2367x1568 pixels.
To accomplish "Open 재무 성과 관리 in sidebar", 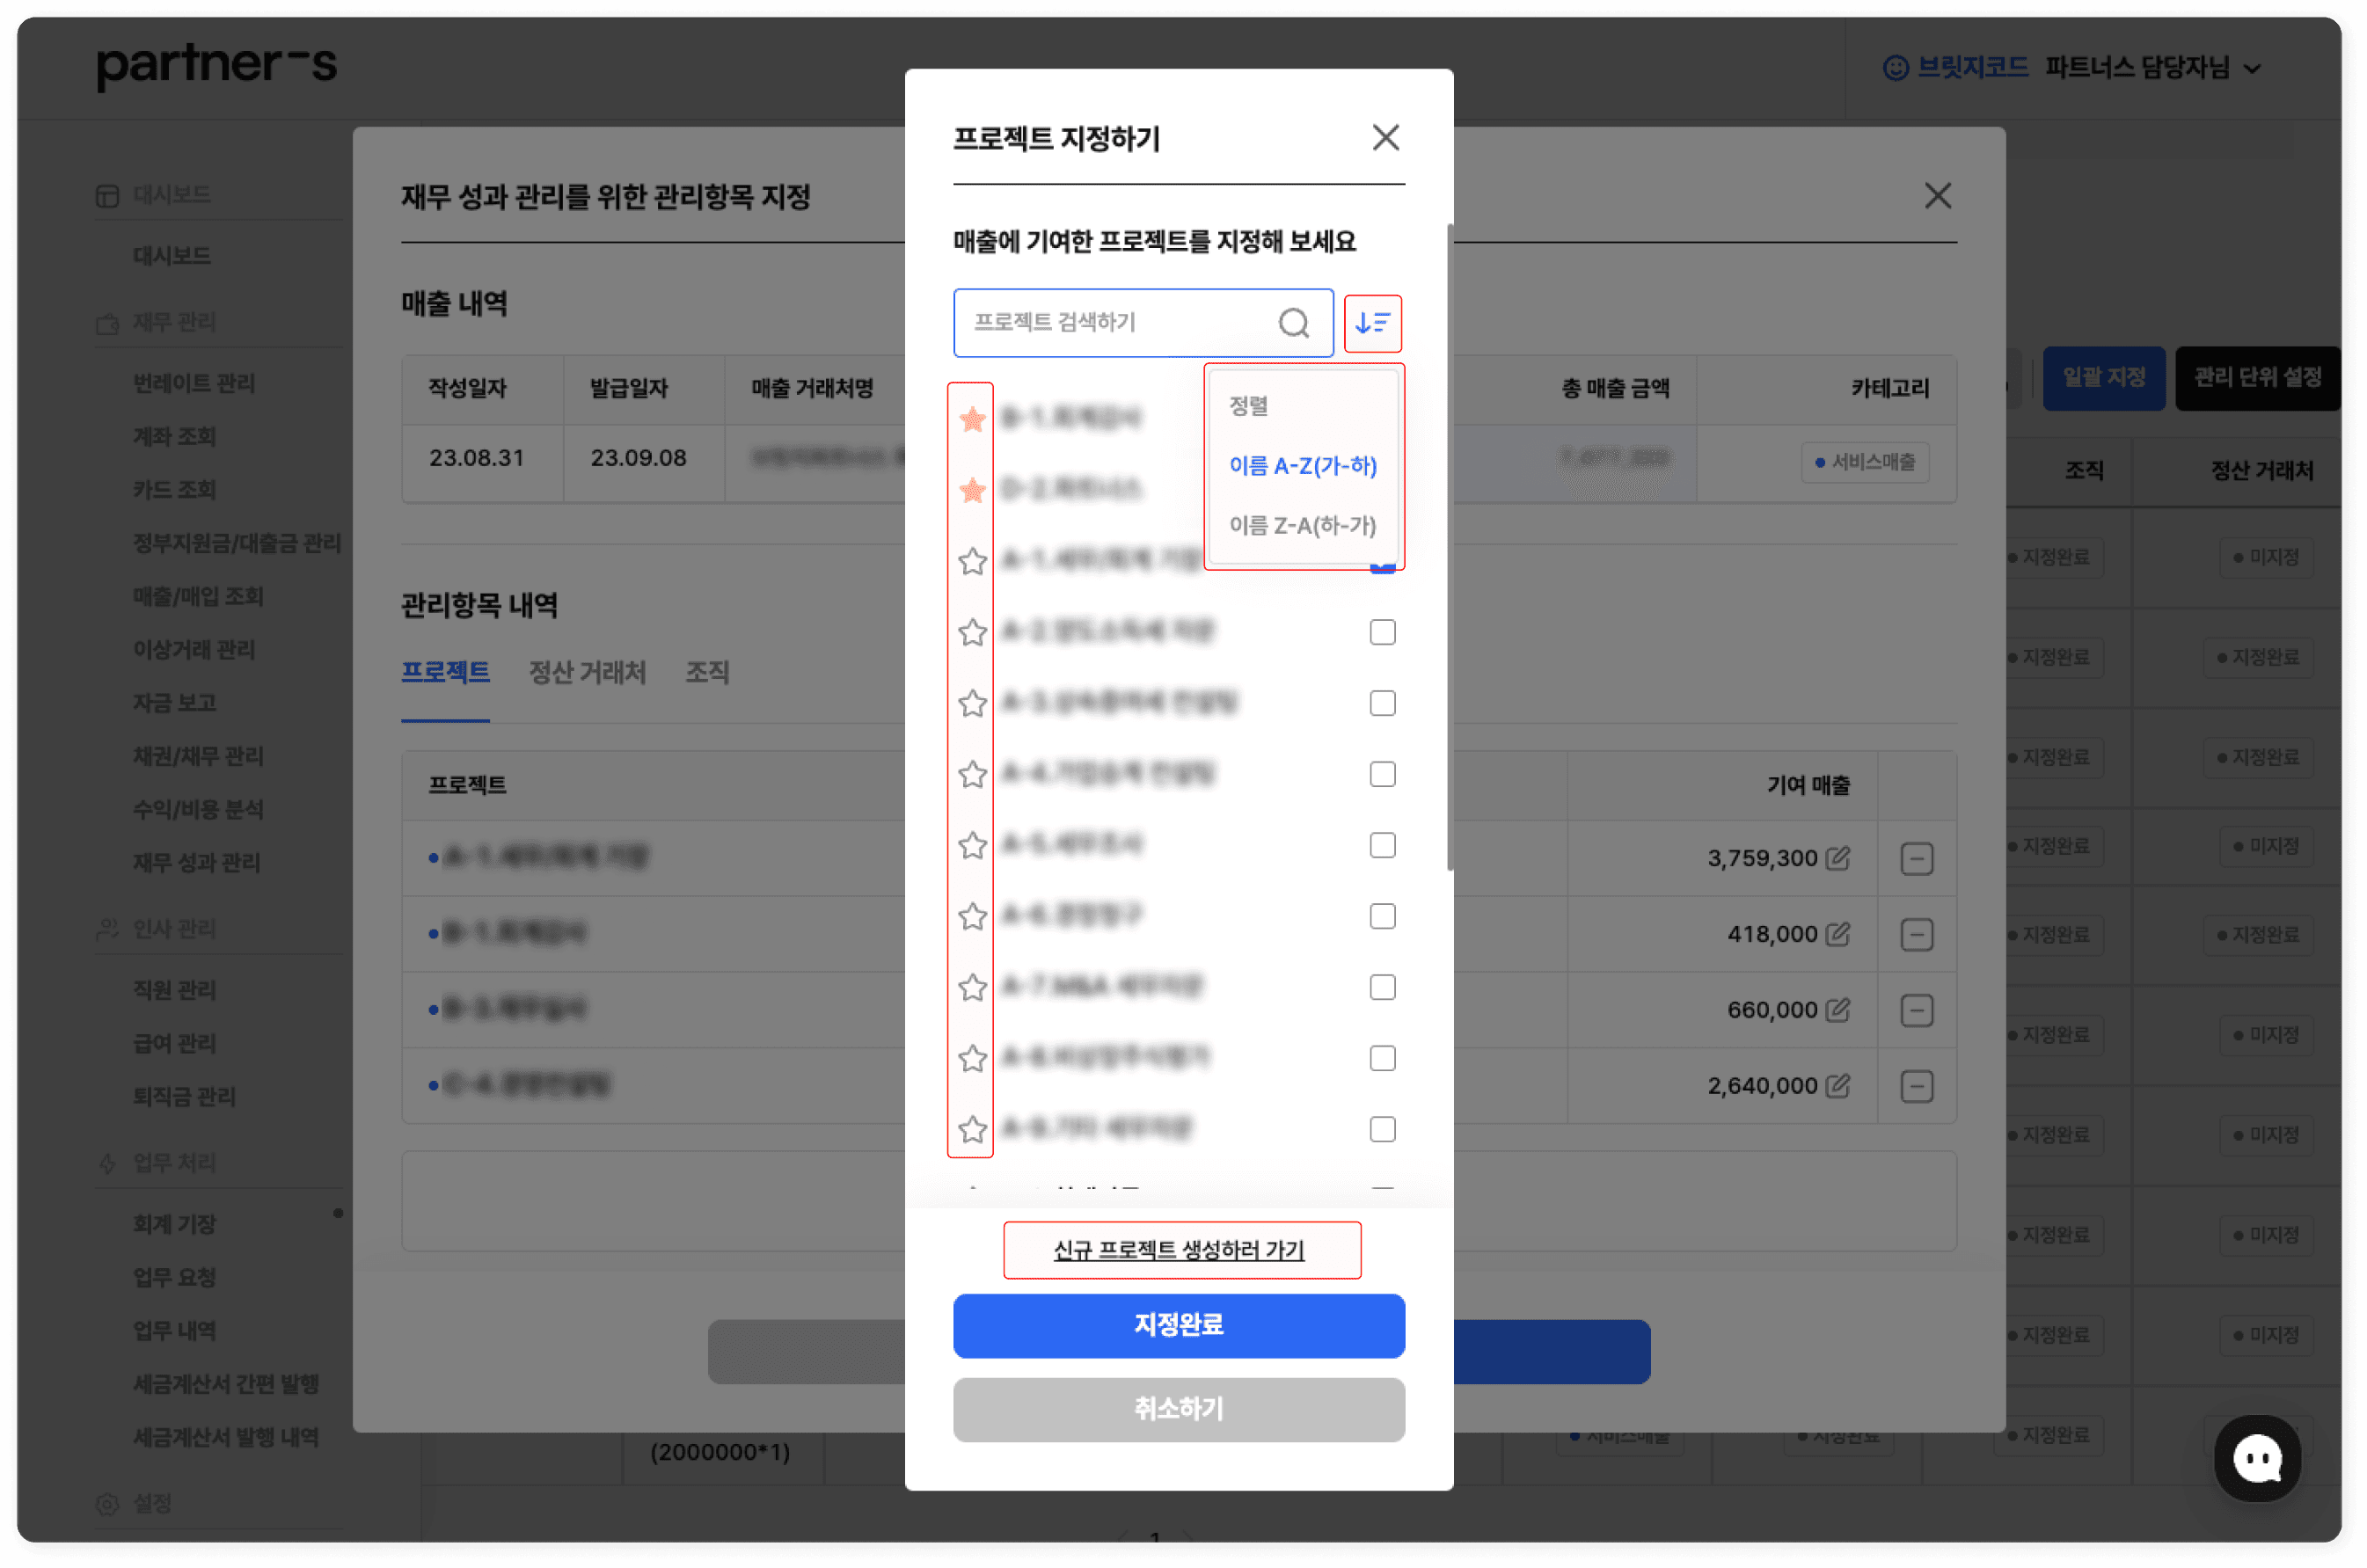I will pyautogui.click(x=197, y=862).
